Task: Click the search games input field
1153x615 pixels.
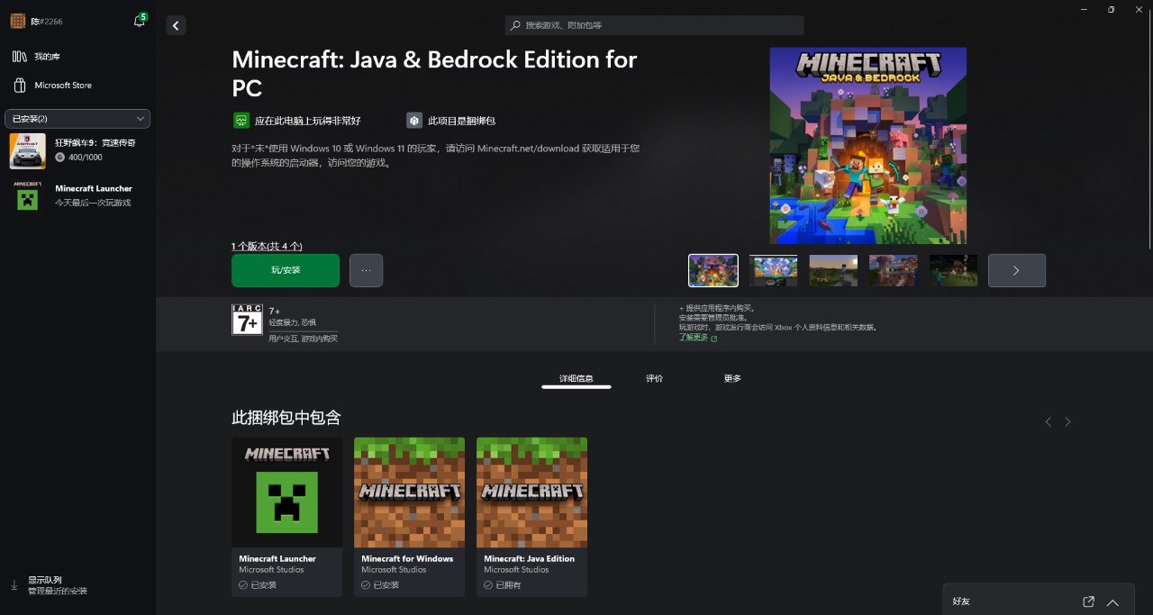Action: point(654,25)
